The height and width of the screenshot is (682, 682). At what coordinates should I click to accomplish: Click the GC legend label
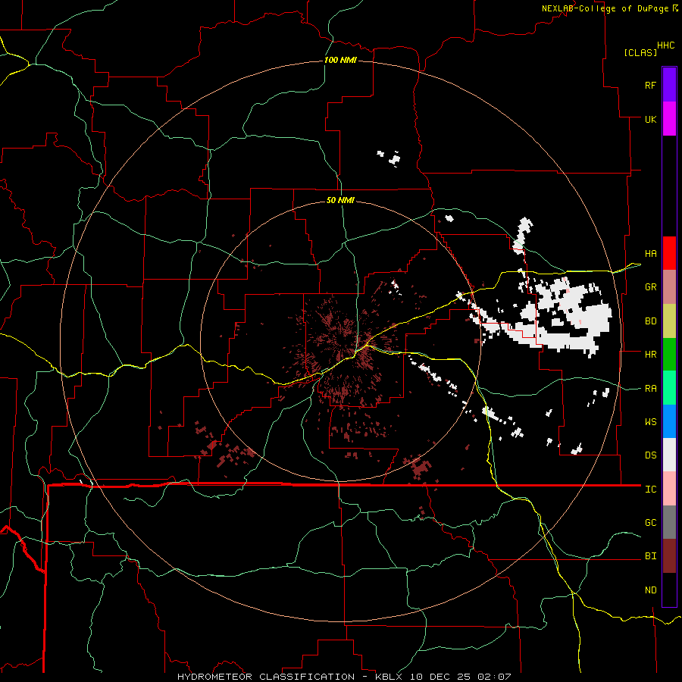651,523
